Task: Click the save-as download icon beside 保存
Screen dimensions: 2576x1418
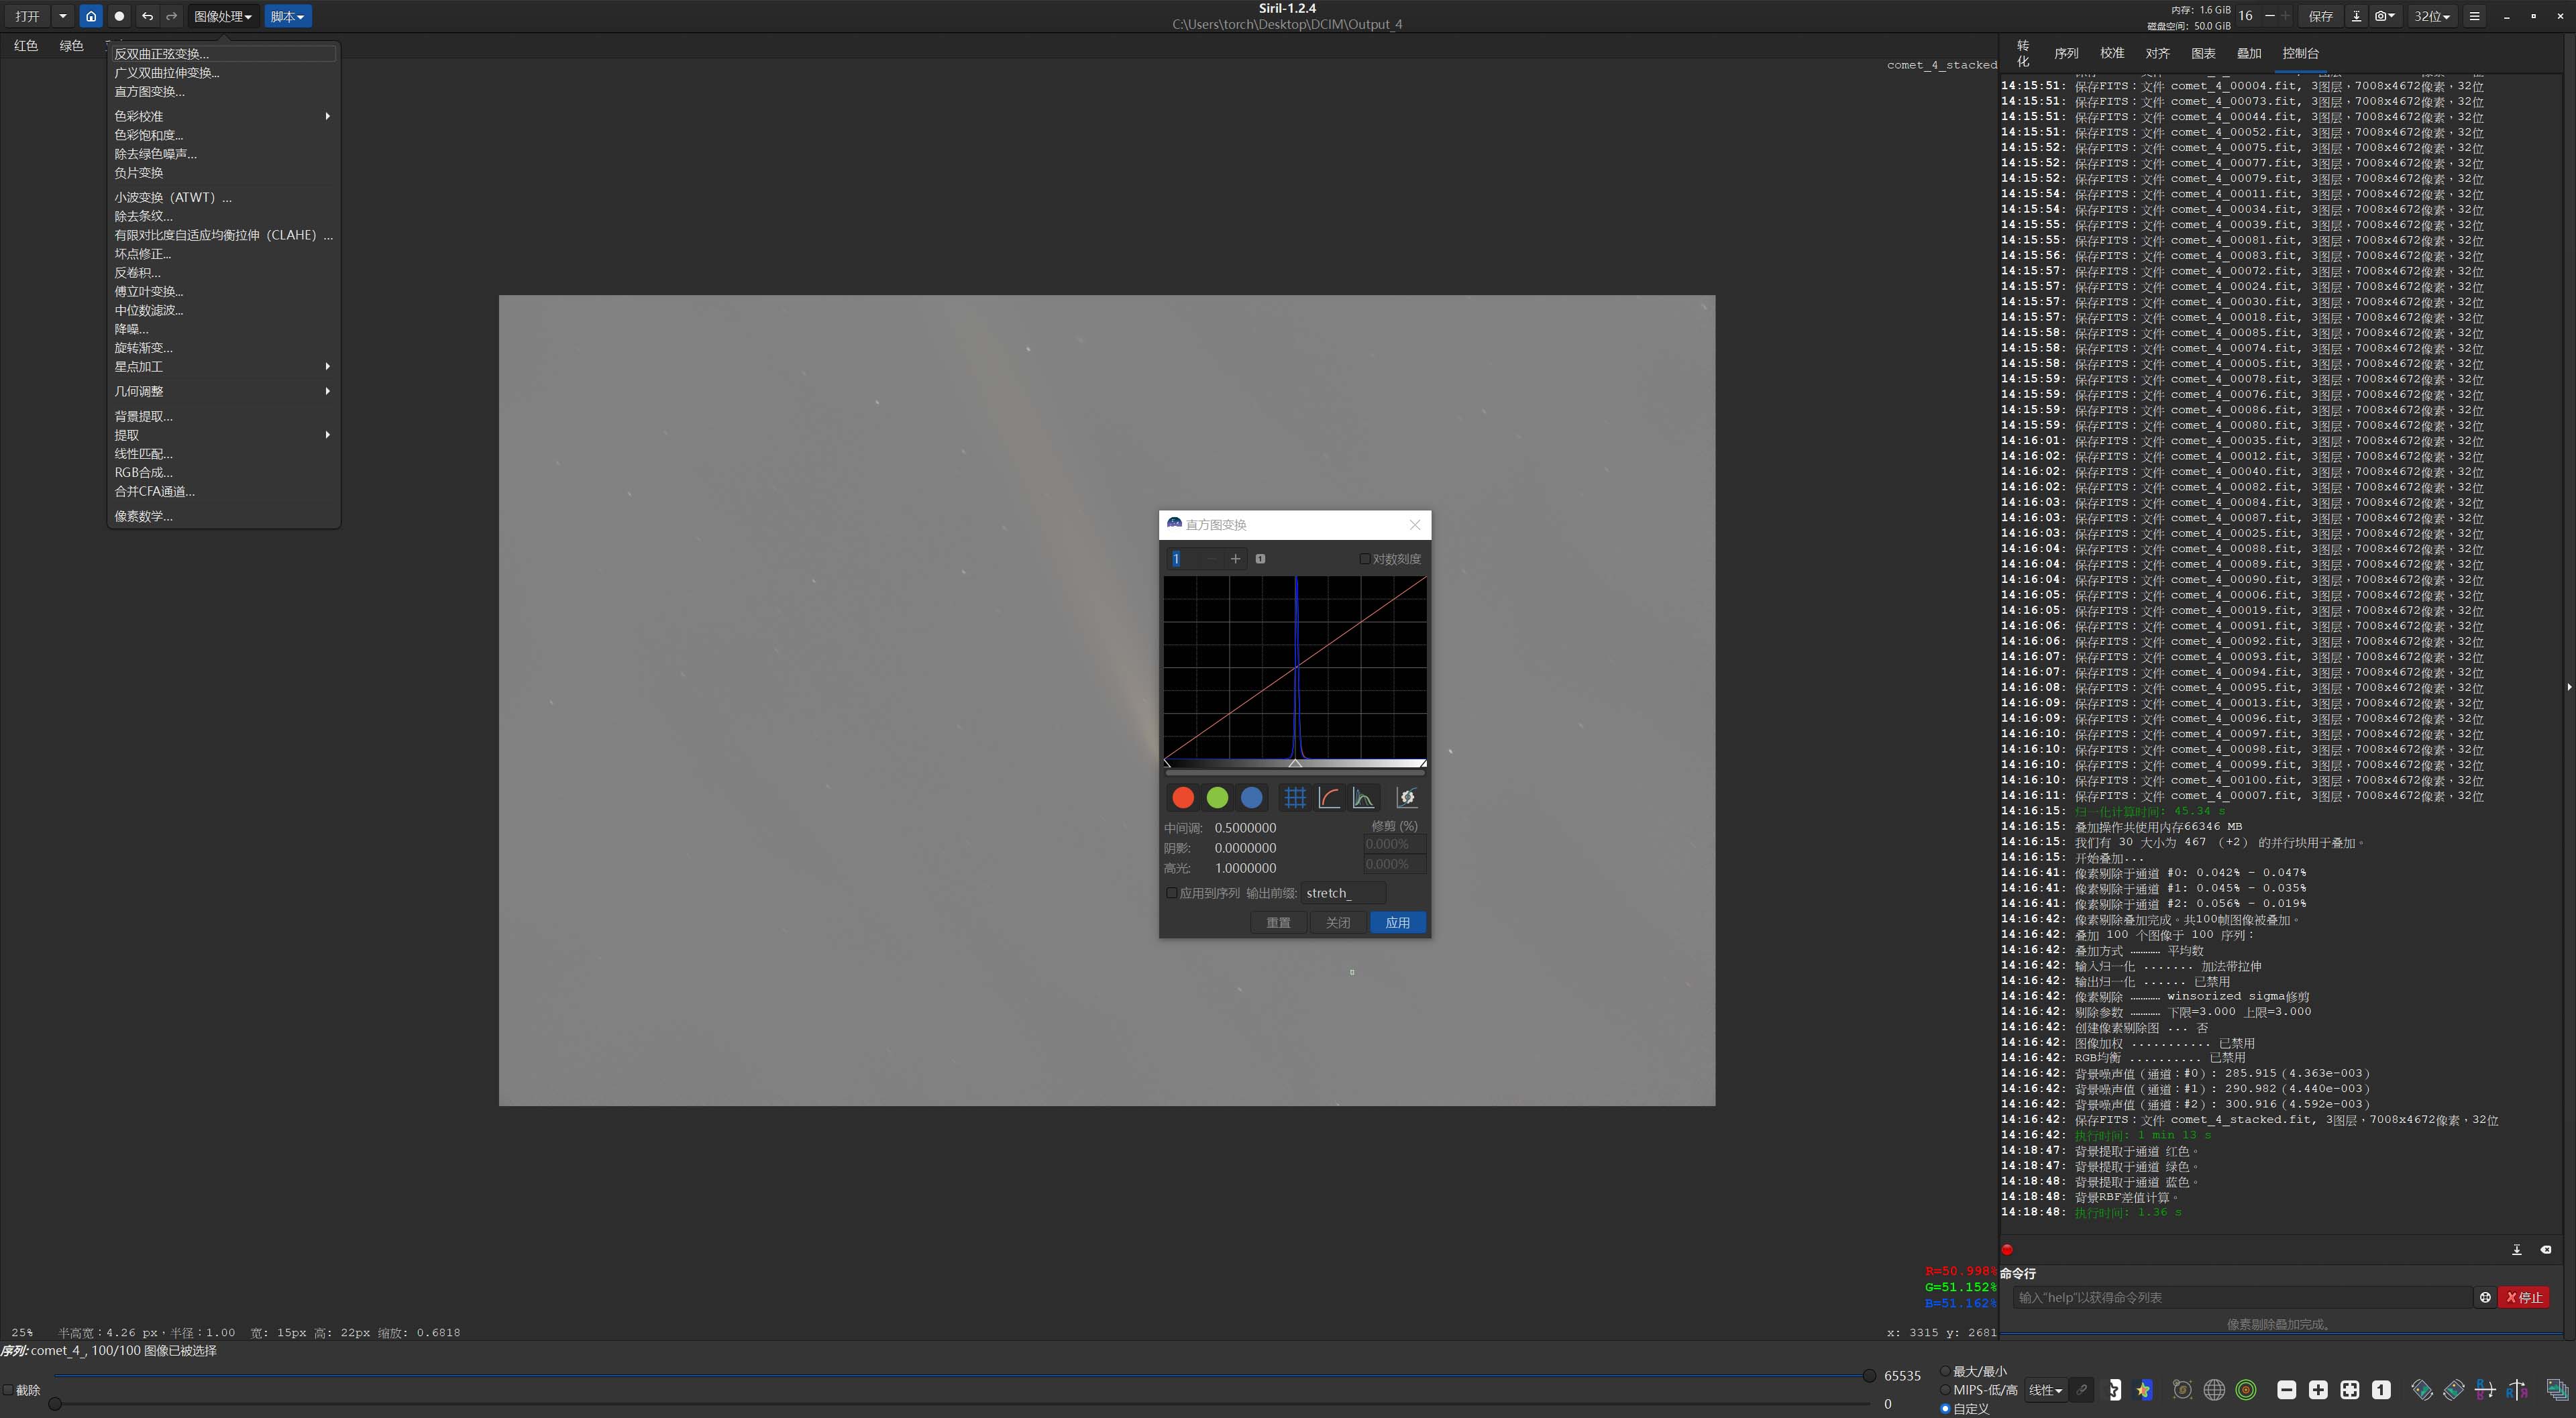Action: coord(2356,16)
